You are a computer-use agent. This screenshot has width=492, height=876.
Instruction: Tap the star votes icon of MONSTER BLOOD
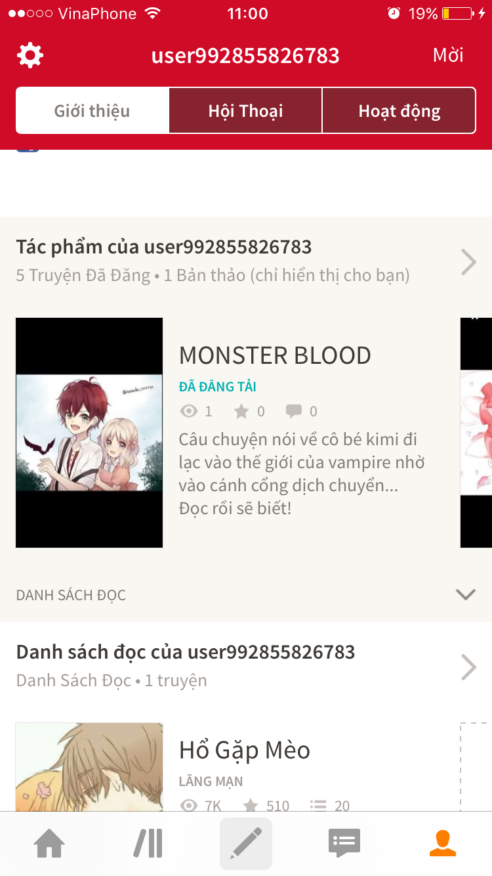coord(241,412)
